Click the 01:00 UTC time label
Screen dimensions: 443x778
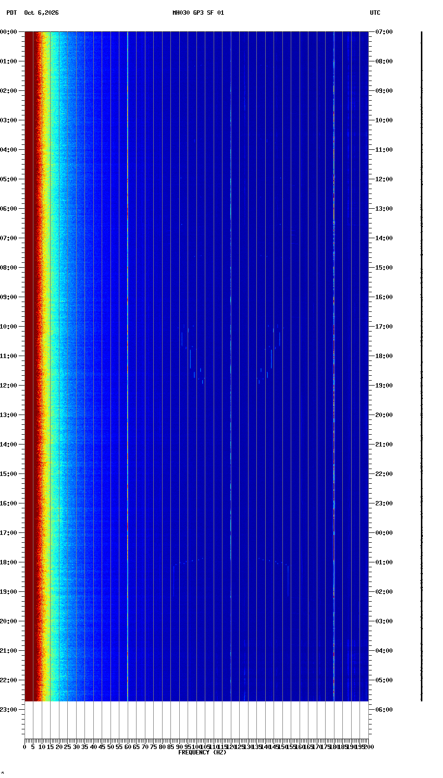(x=384, y=562)
